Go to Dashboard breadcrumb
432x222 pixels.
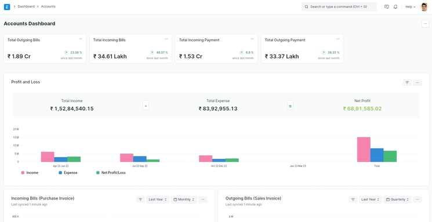(26, 6)
